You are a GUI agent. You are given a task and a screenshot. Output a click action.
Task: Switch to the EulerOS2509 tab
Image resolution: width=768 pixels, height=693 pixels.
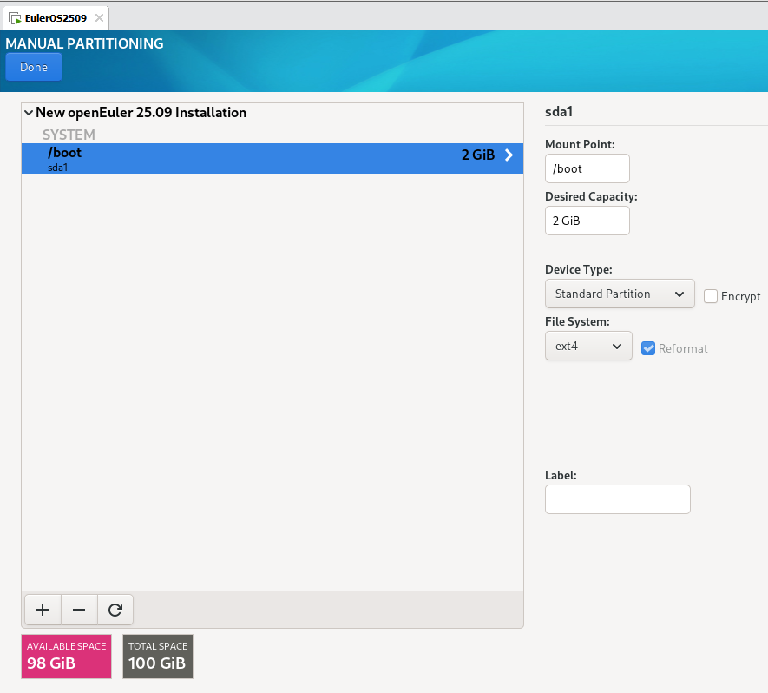tap(56, 18)
